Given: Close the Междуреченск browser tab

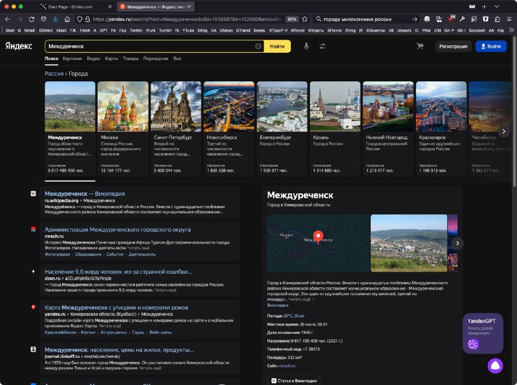Looking at the screenshot, I should coord(189,6).
